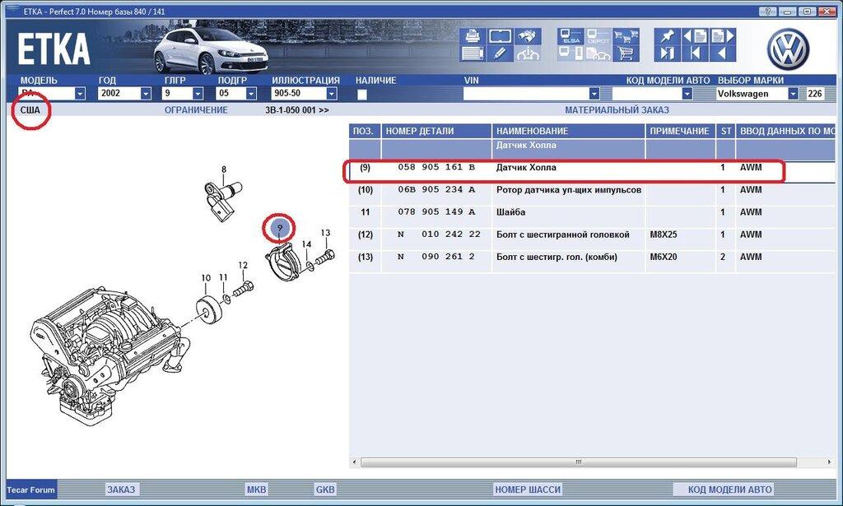843x506 pixels.
Task: Click part number 13 in the diagram
Action: coord(325,233)
